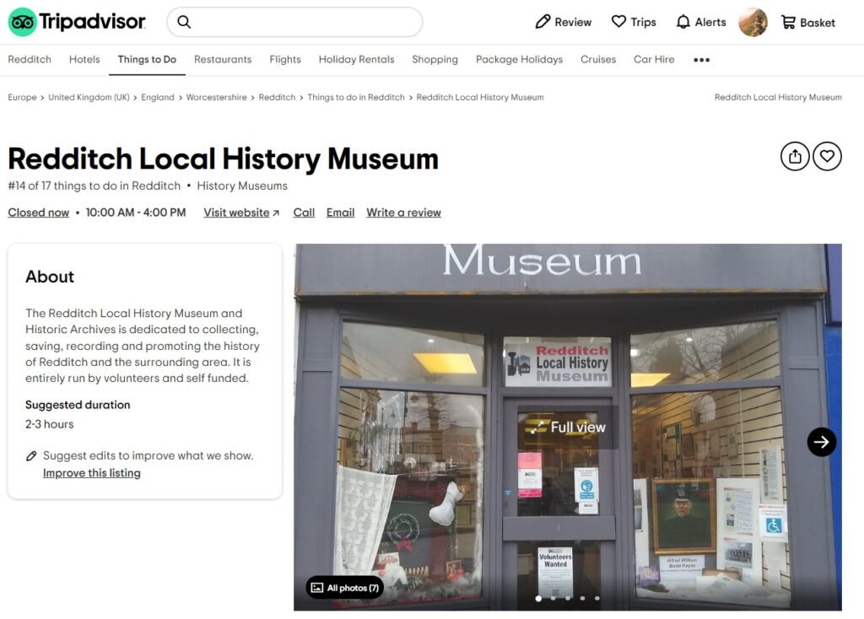Open Full view of photo

click(x=568, y=428)
